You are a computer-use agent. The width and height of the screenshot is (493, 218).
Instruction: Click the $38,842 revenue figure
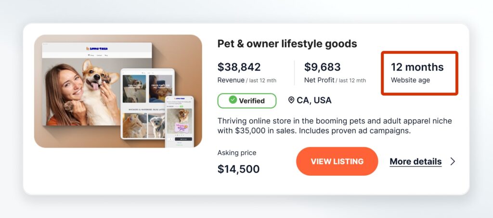pos(239,67)
